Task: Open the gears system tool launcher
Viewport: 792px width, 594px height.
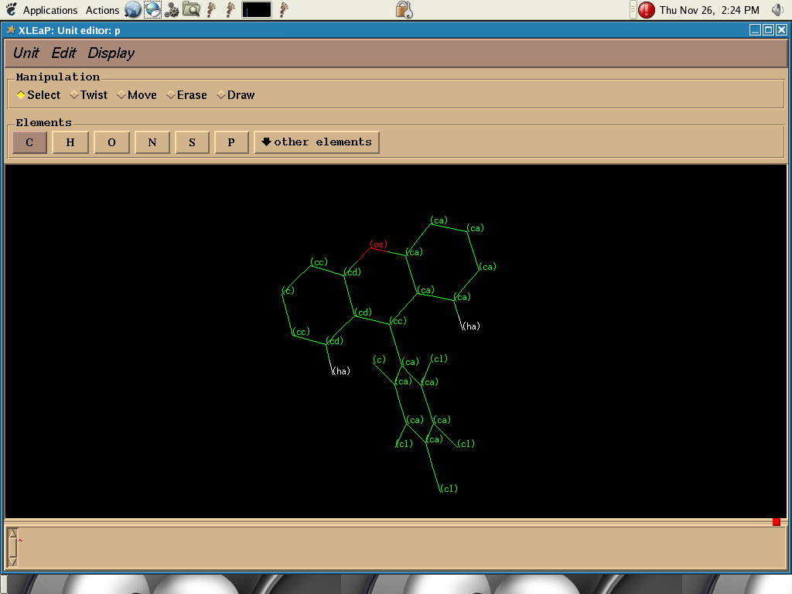Action: pyautogui.click(x=172, y=10)
